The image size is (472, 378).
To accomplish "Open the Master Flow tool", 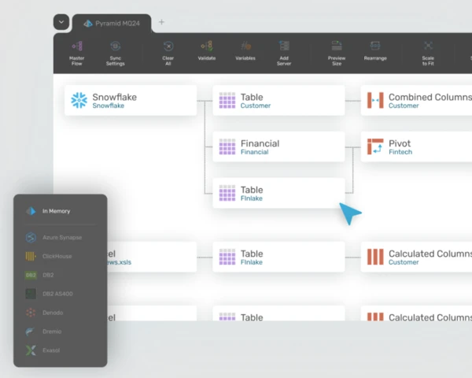I will point(77,53).
